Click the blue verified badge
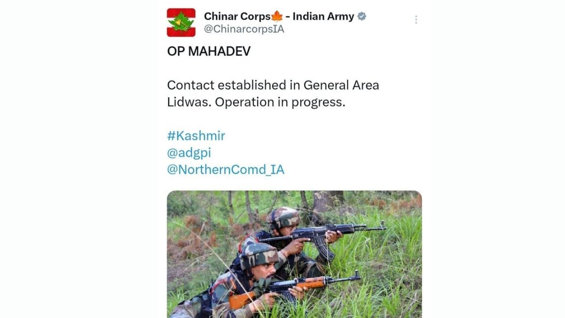565x318 pixels. (x=362, y=17)
